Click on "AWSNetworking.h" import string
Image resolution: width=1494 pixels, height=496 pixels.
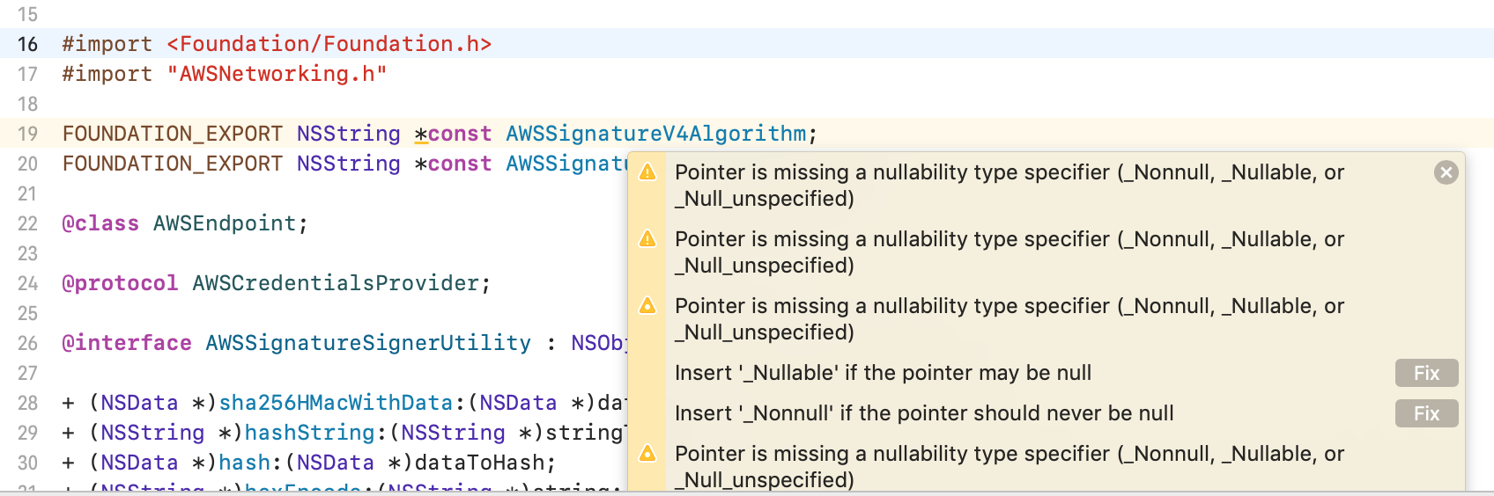click(277, 74)
